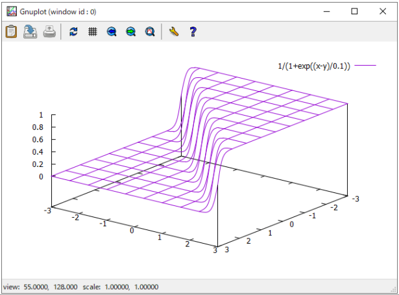Screen dimensions: 399x295
Task: Toggle the 1/(1+exp((x-y)/0.1)) legend entry
Action: (x=313, y=66)
